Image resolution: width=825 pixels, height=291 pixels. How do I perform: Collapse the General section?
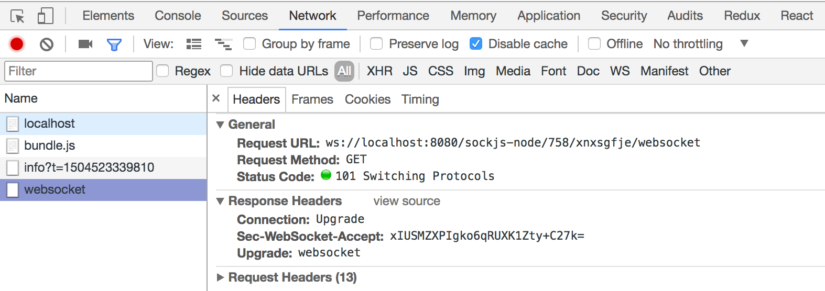click(x=221, y=125)
